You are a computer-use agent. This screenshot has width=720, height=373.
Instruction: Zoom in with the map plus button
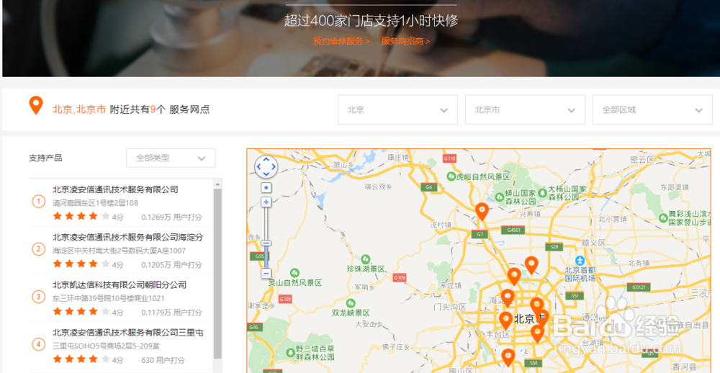[x=266, y=202]
